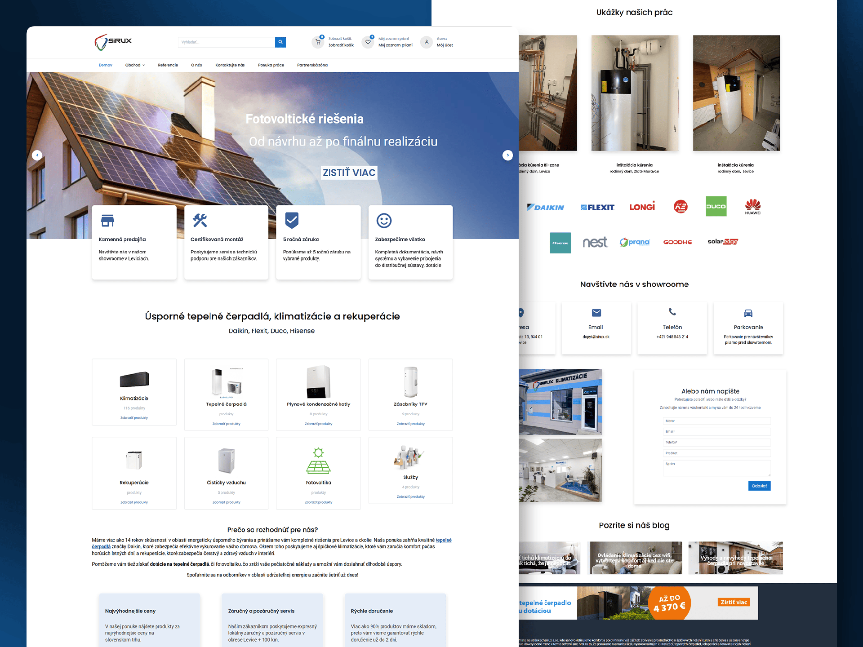Screen dimensions: 863x647
Task: Open the user account icon
Action: 426,42
